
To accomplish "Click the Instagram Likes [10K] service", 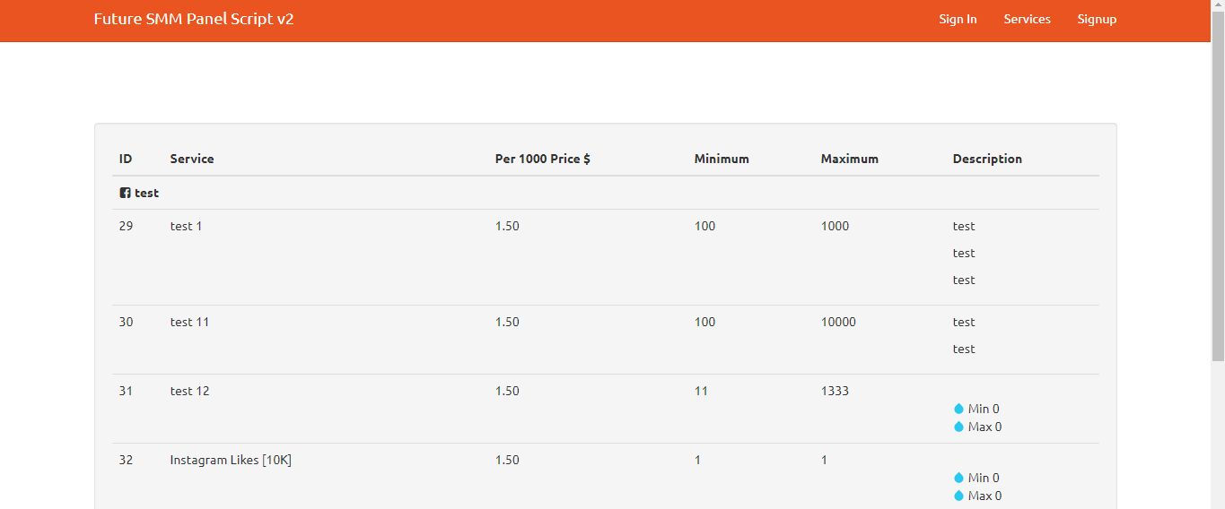I will (x=231, y=460).
